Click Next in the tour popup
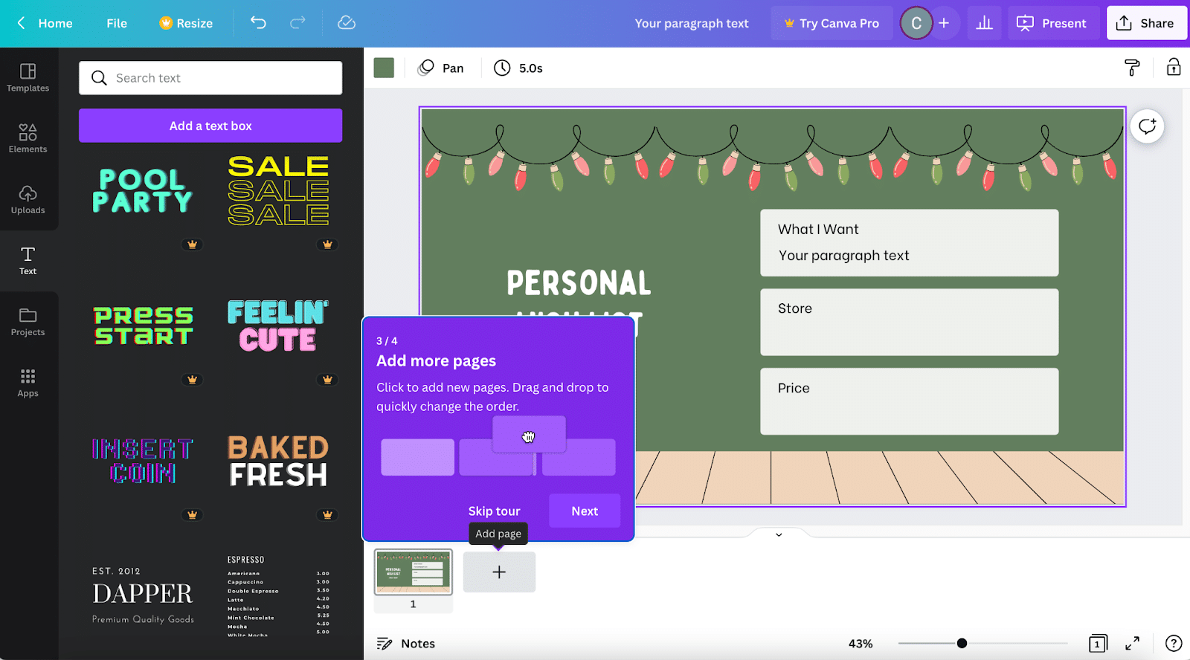Viewport: 1190px width, 660px height. [585, 511]
